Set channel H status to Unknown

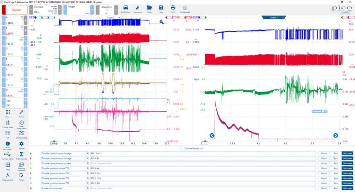click(x=347, y=188)
